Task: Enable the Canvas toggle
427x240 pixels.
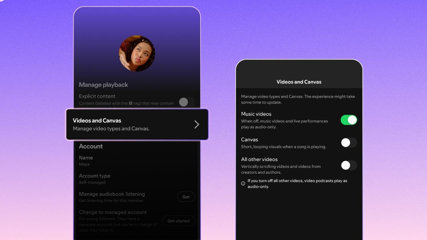Action: pyautogui.click(x=349, y=143)
